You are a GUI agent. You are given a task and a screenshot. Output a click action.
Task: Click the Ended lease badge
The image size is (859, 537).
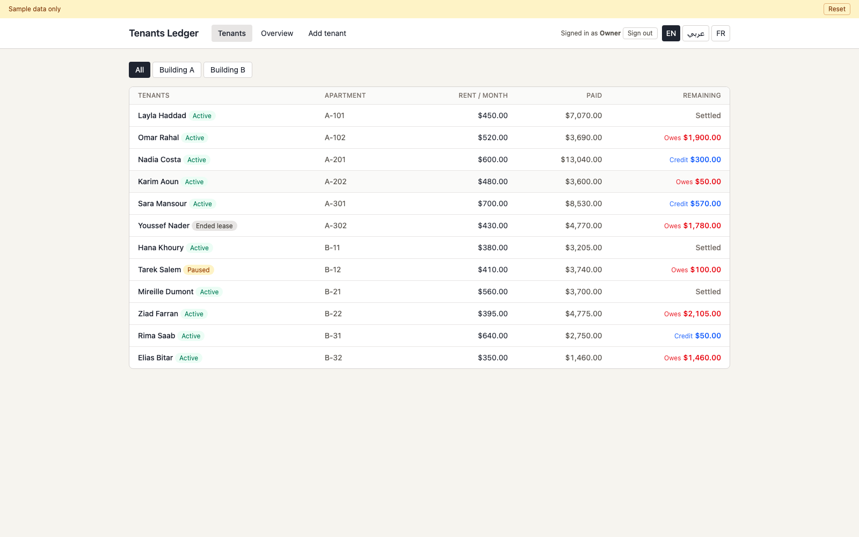214,226
